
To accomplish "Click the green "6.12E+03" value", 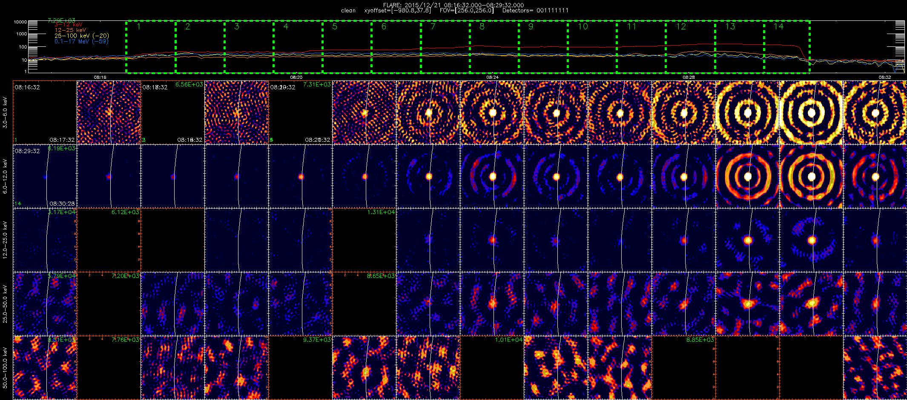I will point(125,212).
